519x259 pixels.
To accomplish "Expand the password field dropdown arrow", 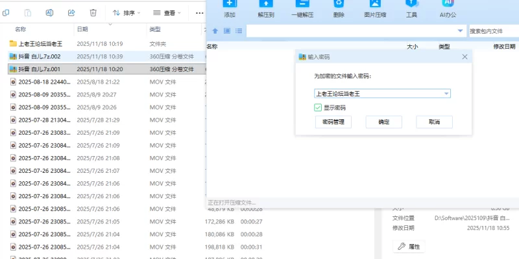I will (x=446, y=94).
